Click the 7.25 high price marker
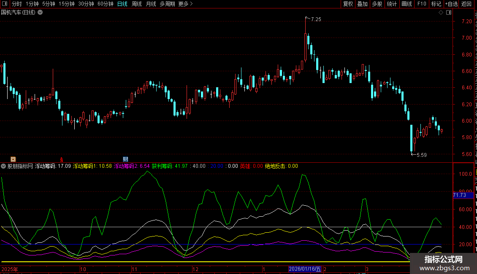This screenshot has width=477, height=274. click(316, 19)
